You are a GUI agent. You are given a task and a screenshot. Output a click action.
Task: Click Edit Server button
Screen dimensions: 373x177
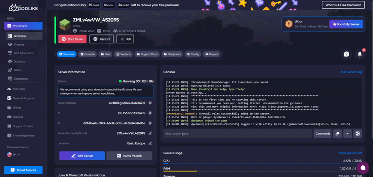point(82,156)
